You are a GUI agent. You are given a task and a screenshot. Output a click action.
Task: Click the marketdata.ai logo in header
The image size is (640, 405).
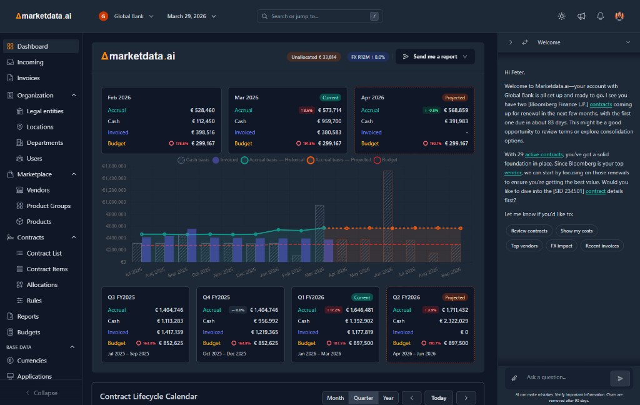44,16
